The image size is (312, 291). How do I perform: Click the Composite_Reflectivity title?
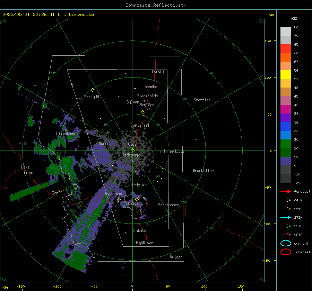pos(156,5)
